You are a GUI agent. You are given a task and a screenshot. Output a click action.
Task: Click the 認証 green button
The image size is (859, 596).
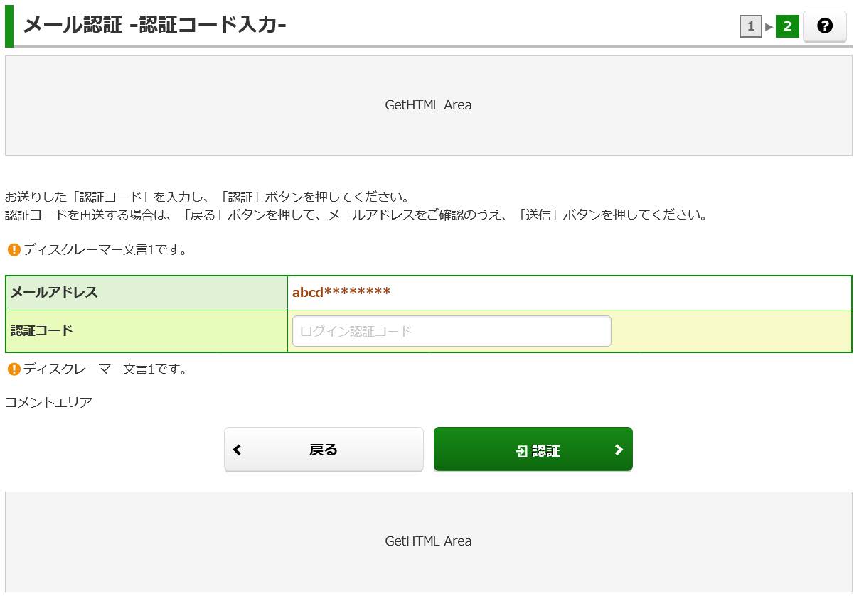[x=533, y=450]
